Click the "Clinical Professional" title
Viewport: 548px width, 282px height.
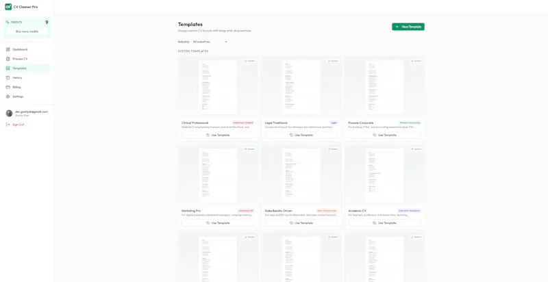pyautogui.click(x=195, y=123)
